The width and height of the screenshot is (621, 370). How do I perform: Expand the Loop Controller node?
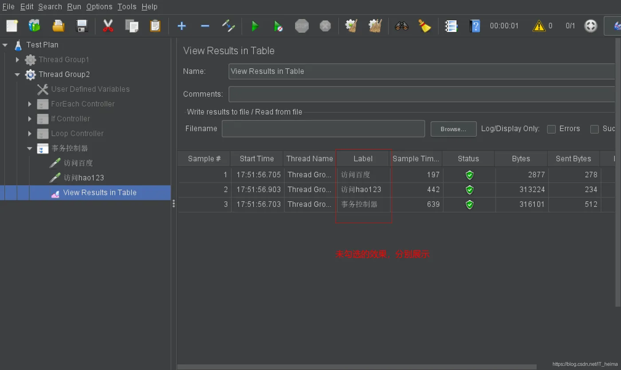coord(30,133)
